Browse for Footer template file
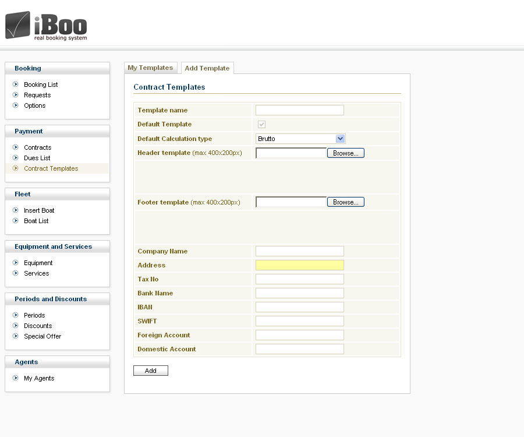 tap(345, 202)
